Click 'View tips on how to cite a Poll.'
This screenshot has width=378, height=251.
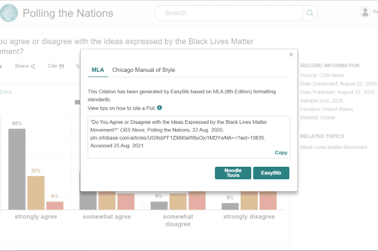(122, 108)
